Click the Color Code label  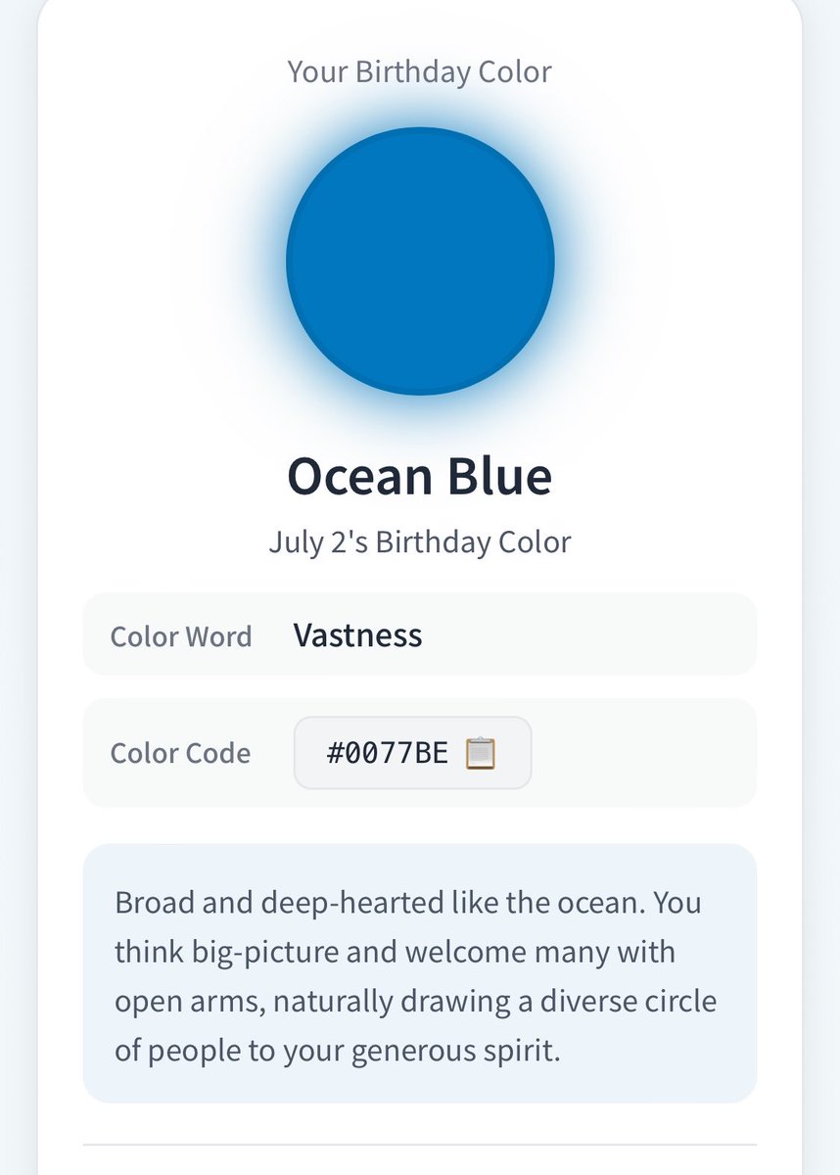point(180,753)
